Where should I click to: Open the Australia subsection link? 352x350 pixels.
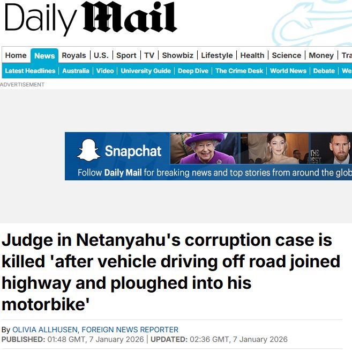point(76,71)
